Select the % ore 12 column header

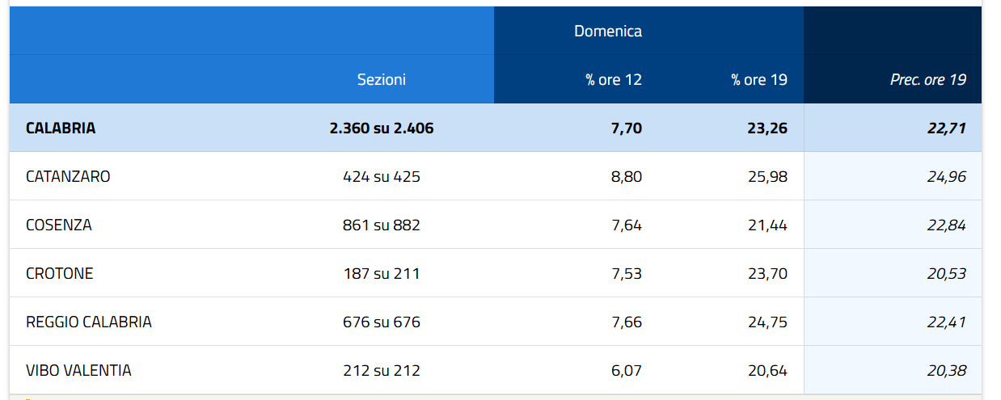[x=614, y=79]
